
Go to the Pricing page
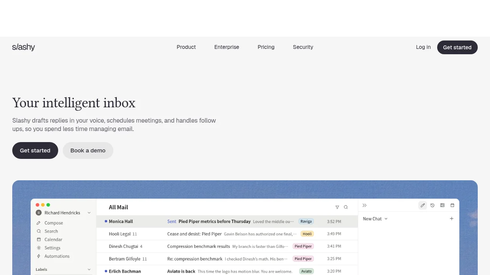tap(266, 47)
